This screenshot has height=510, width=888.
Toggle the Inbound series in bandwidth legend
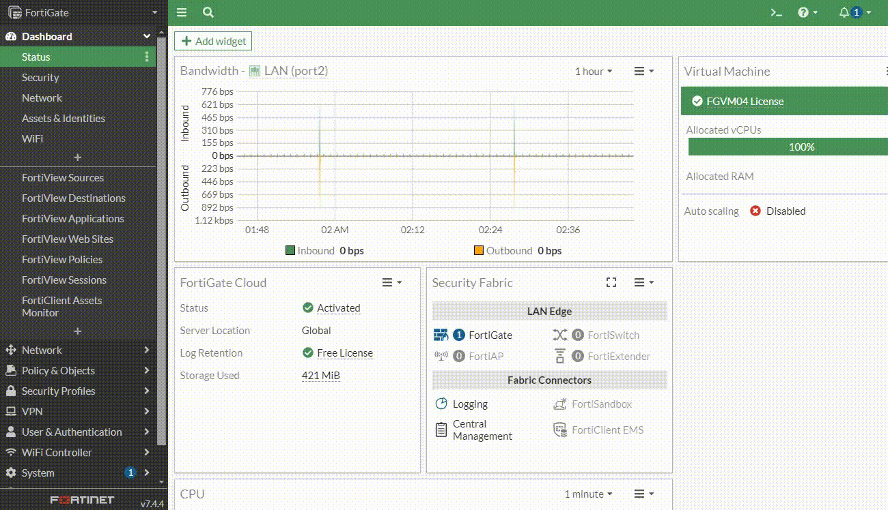pyautogui.click(x=324, y=250)
